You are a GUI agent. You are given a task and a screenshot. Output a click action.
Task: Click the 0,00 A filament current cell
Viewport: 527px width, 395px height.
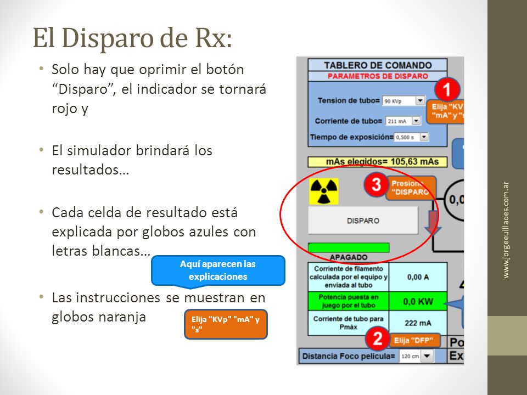coord(418,277)
